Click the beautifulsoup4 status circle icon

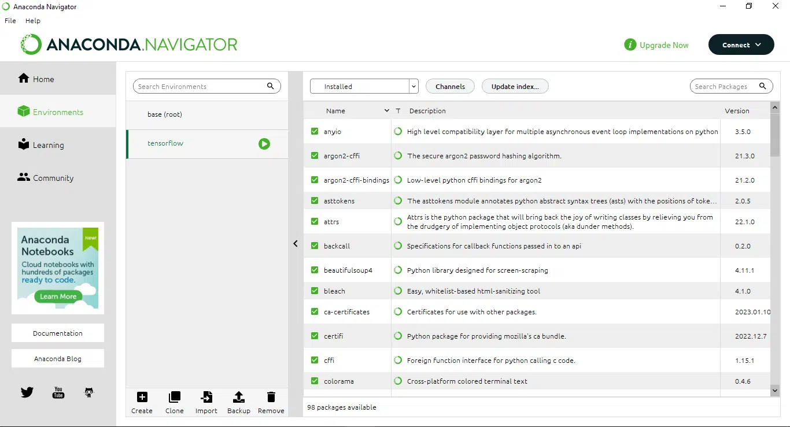point(398,270)
